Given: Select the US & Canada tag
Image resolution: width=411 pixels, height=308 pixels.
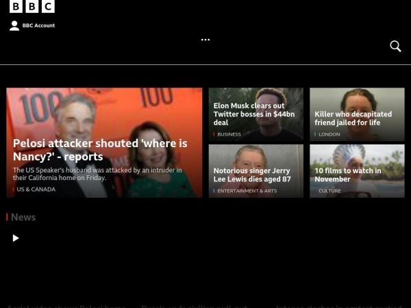Looking at the screenshot, I should 36,190.
